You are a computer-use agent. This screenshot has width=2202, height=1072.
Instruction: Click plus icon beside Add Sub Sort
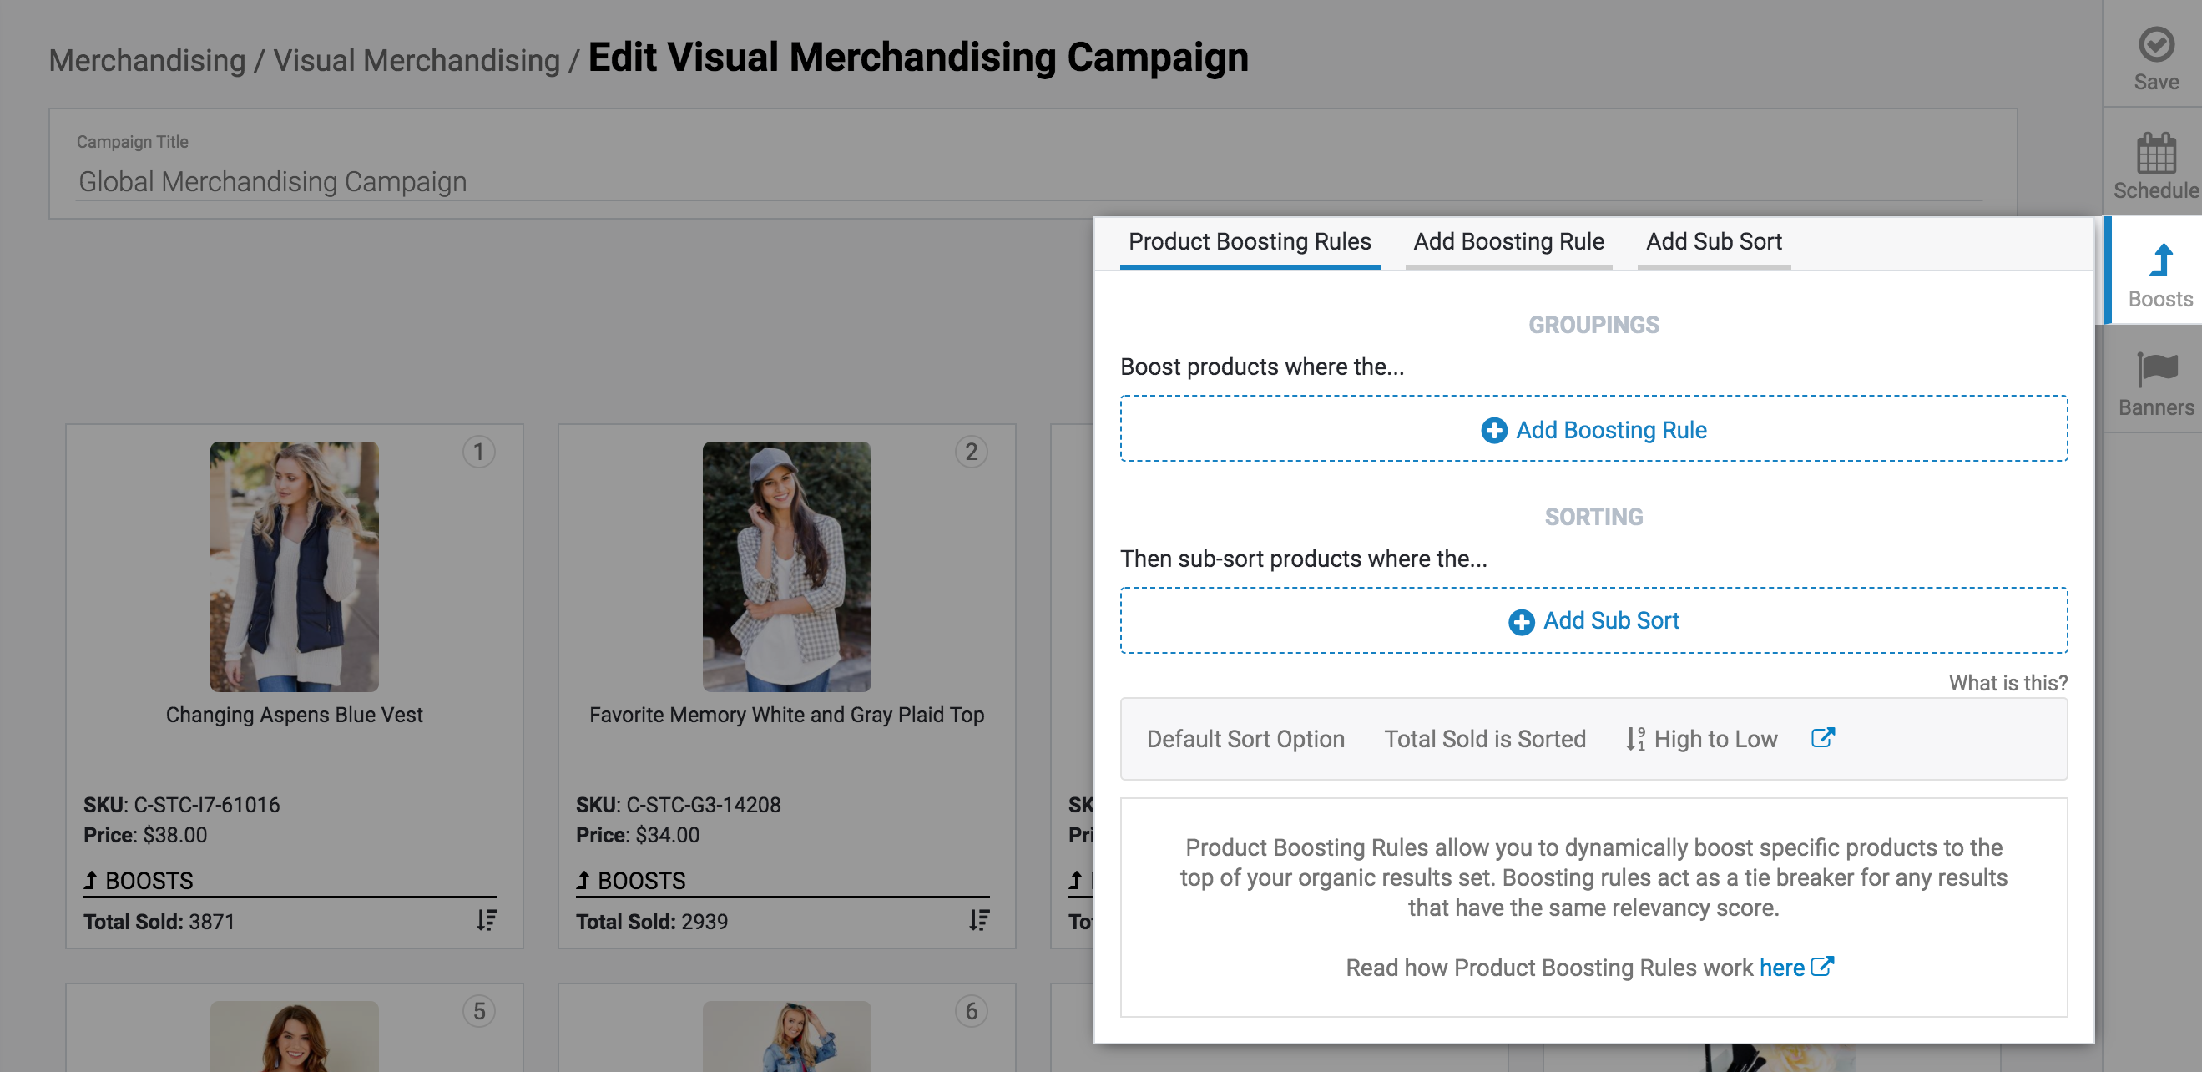1521,621
